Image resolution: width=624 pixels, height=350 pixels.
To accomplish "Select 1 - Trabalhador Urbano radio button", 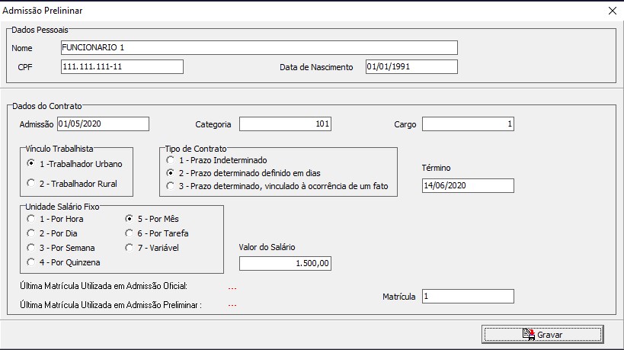I will click(x=30, y=163).
